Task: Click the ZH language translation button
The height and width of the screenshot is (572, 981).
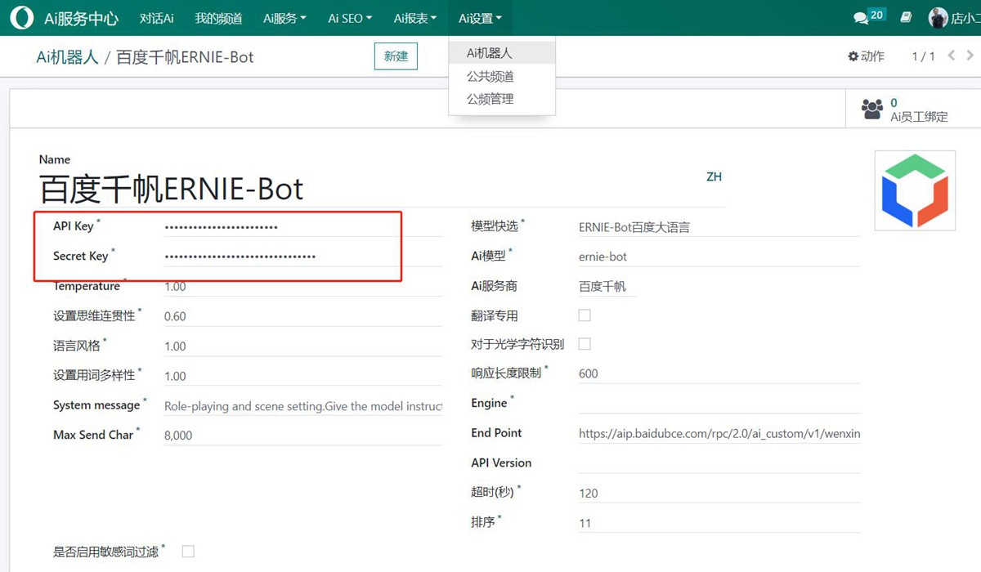Action: pos(714,177)
